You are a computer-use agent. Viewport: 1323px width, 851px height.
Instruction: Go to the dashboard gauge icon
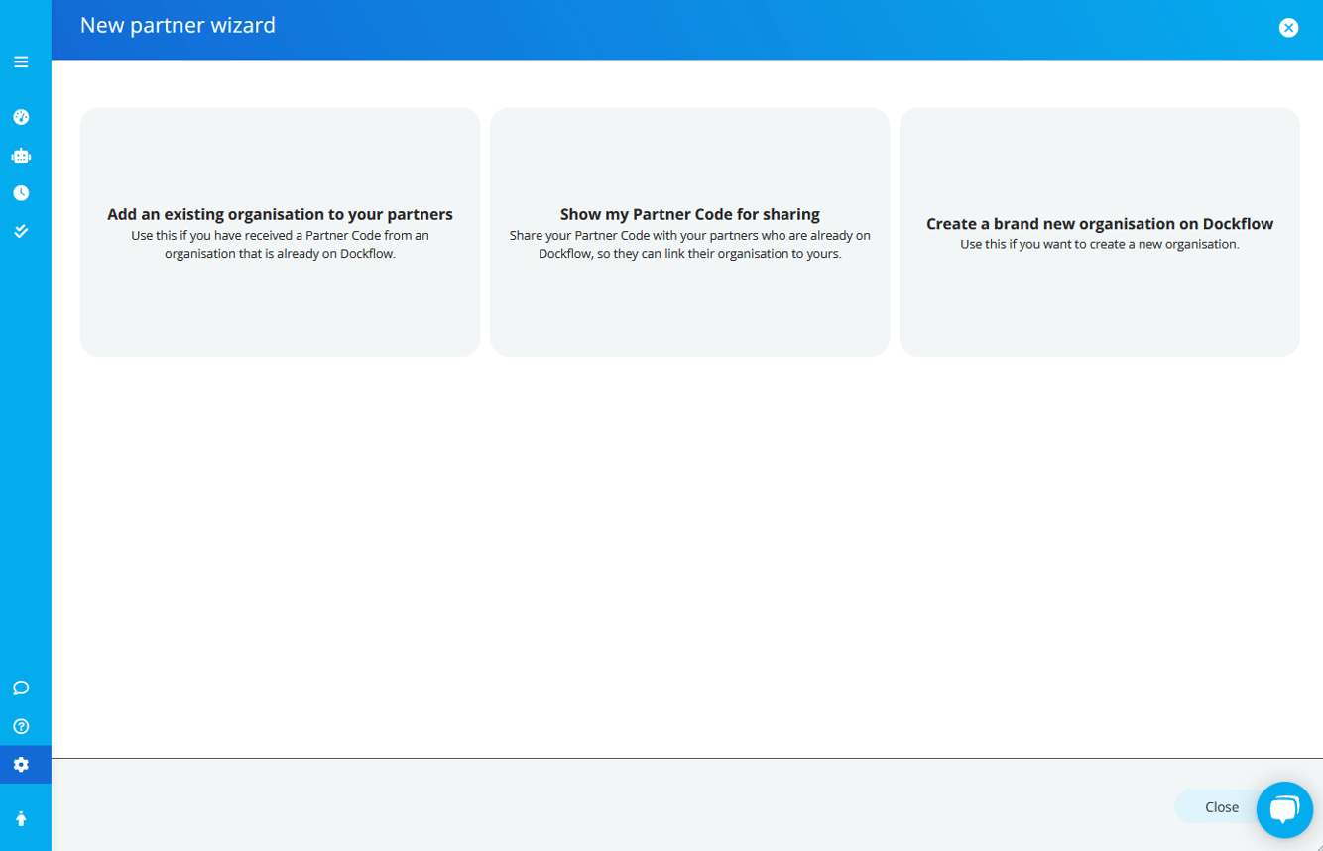21,117
